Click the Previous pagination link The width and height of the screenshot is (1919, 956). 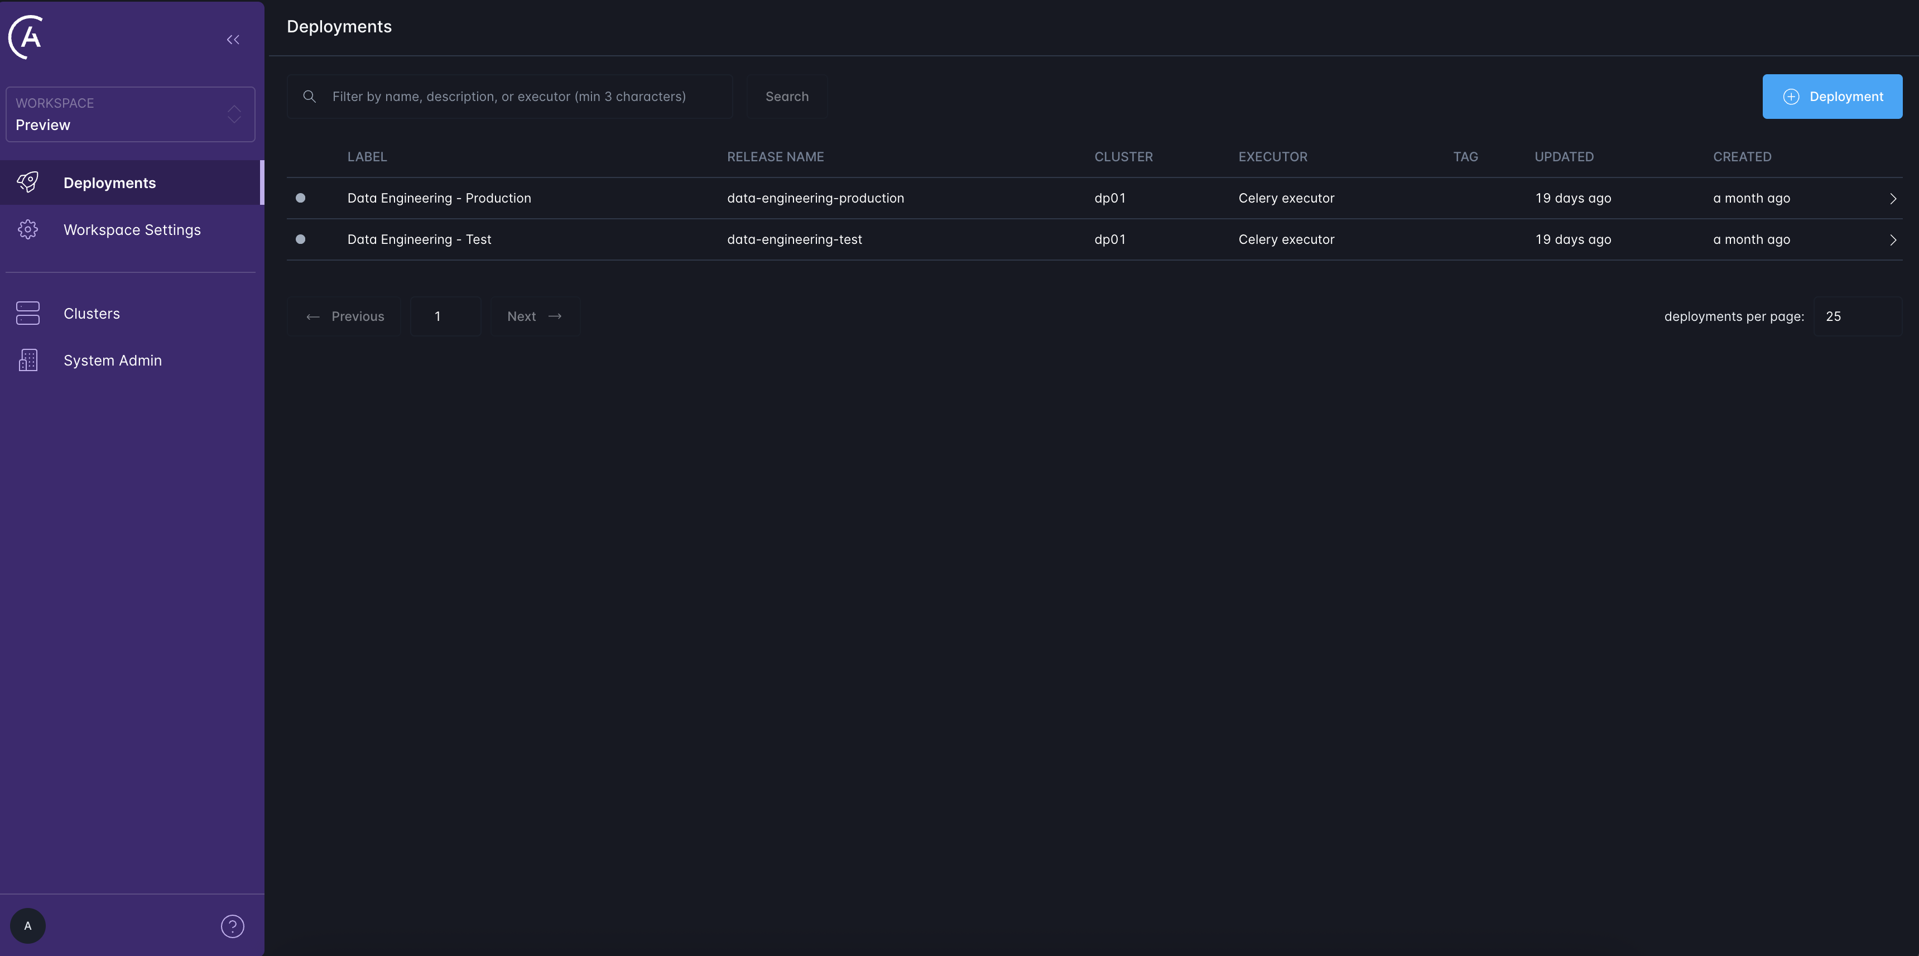click(x=344, y=316)
